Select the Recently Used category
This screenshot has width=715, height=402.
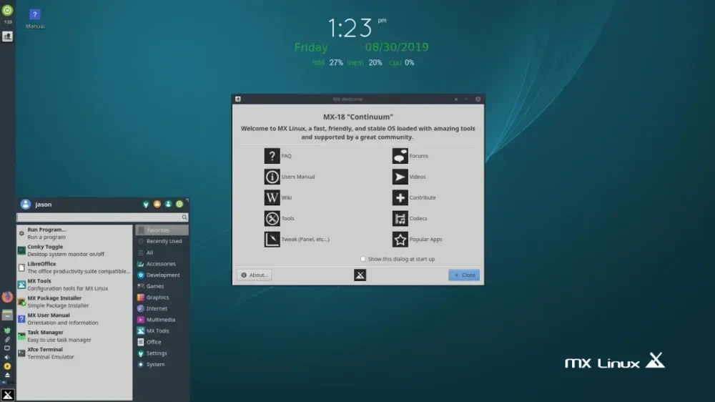(162, 241)
